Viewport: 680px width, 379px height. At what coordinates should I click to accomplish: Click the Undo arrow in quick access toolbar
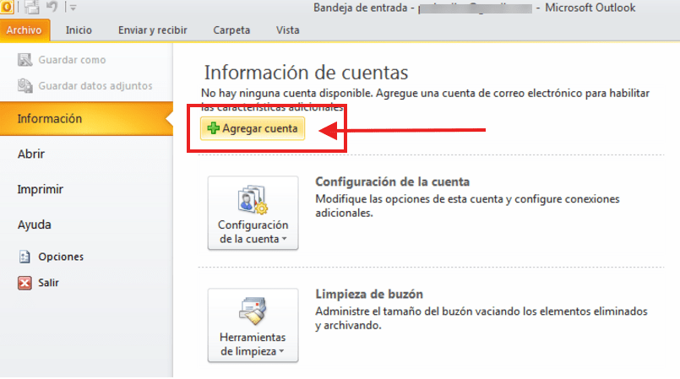tap(52, 7)
